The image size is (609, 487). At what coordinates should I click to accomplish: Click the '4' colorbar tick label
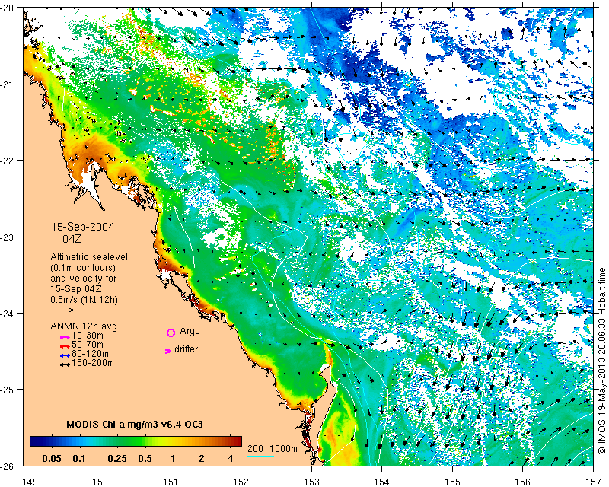point(230,459)
